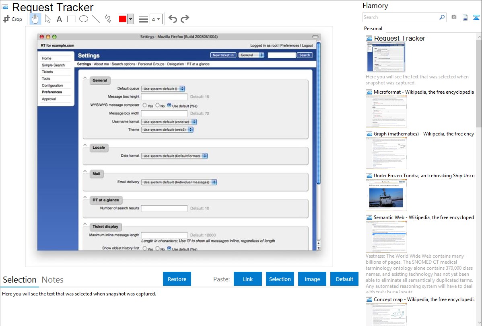
Task: Open the Date format dropdown
Action: [174, 156]
